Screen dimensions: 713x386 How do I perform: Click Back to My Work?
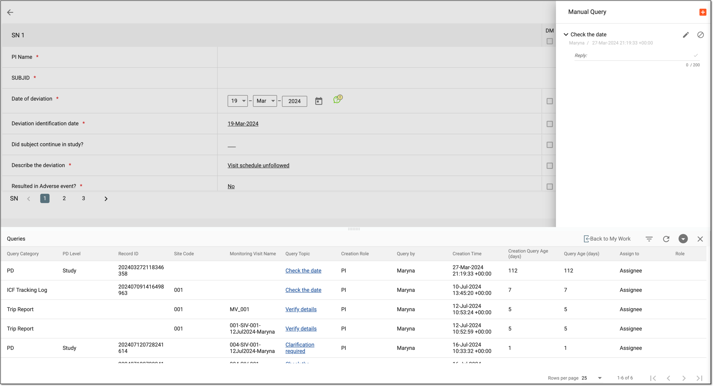click(607, 239)
